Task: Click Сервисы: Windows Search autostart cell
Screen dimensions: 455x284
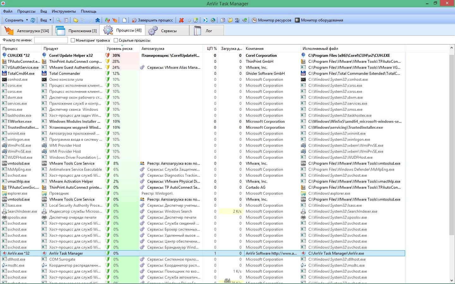Action: (x=169, y=211)
